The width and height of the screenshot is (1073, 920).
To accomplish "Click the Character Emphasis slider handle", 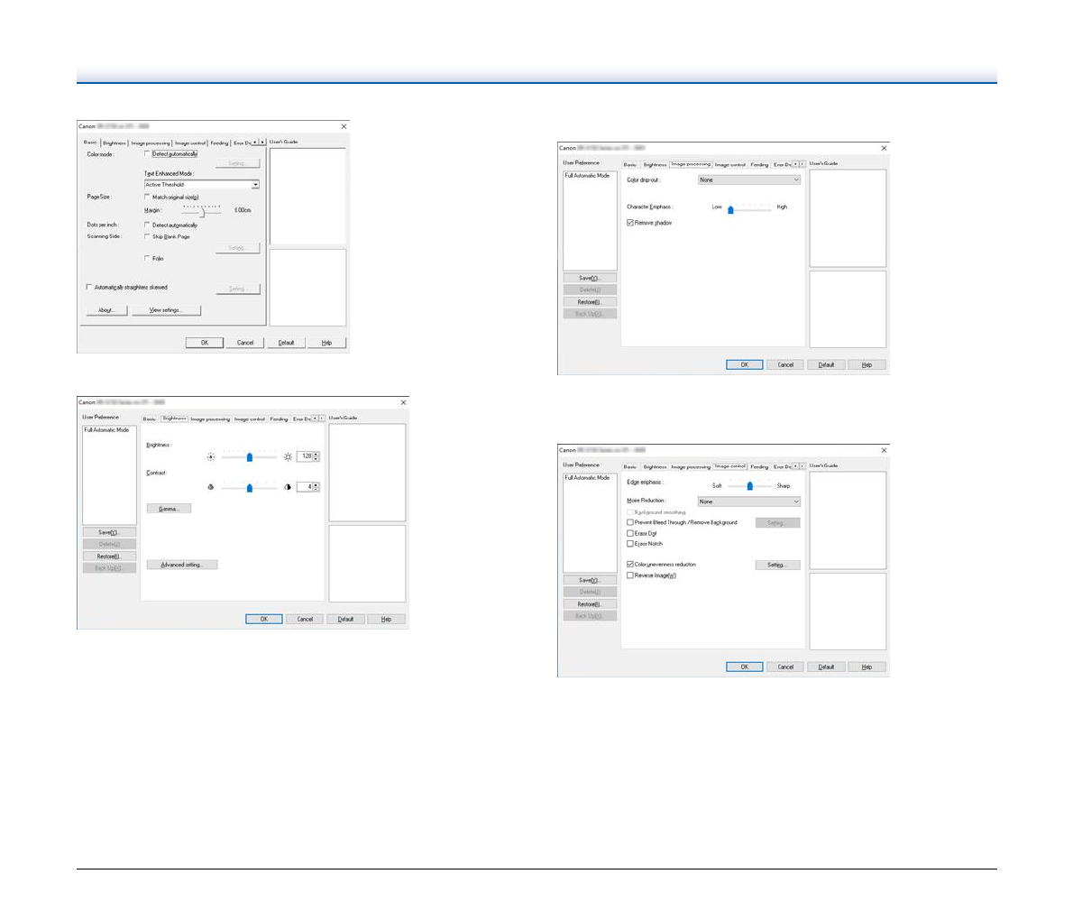I will point(730,208).
